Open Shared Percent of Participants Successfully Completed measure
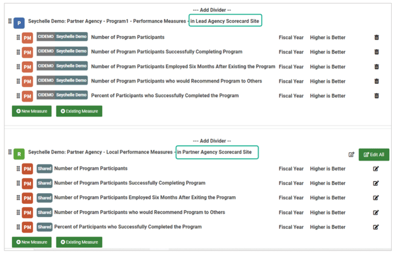Viewport: 395px width, 253px height. coord(128,227)
